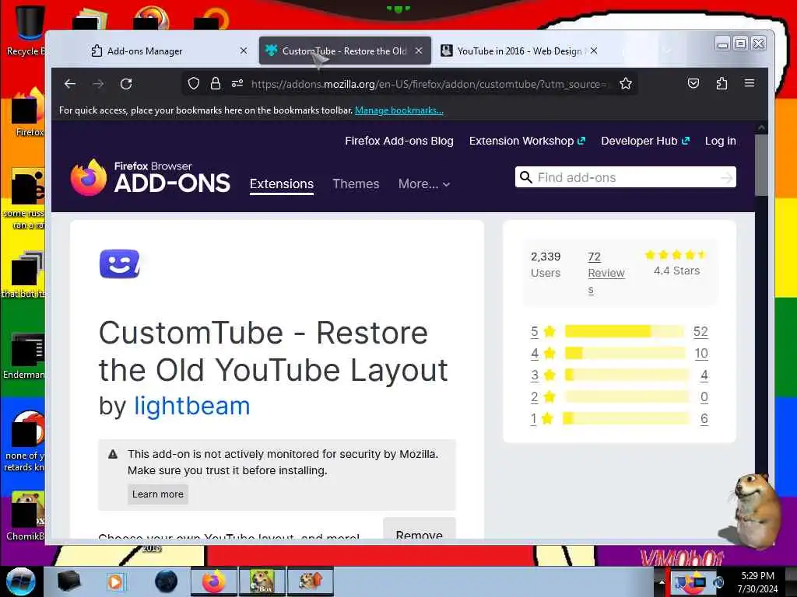This screenshot has height=597, width=797.
Task: Open site permissions icon in address bar
Action: pyautogui.click(x=237, y=83)
